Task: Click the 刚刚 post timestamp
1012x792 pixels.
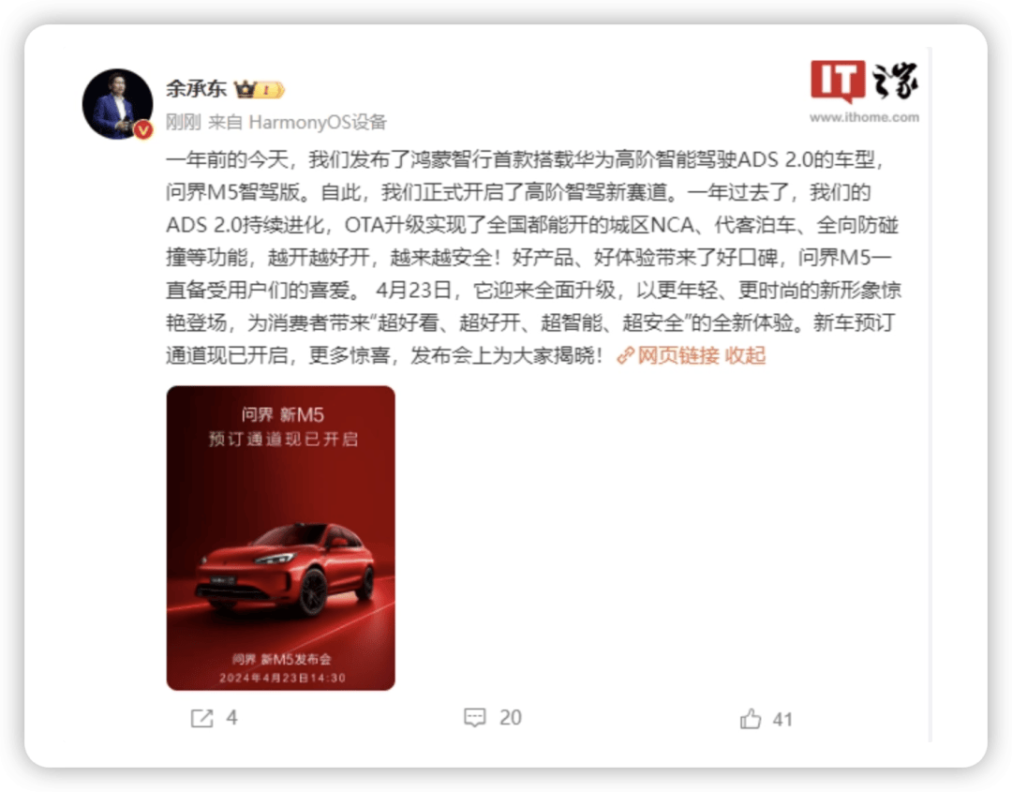Action: pyautogui.click(x=184, y=122)
